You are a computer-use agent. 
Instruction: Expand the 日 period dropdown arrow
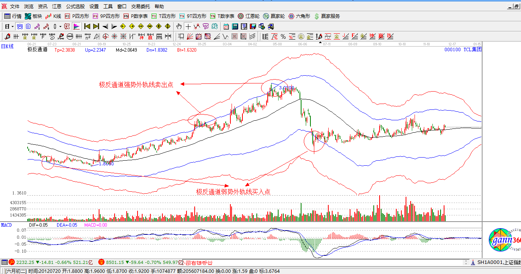coord(13,26)
